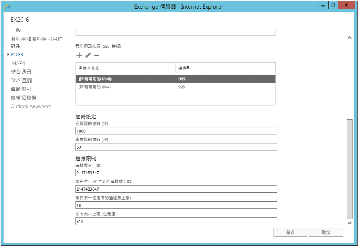Screen dimensions: 359x247
Task: Open the 一般 settings page
Action: 16,30
